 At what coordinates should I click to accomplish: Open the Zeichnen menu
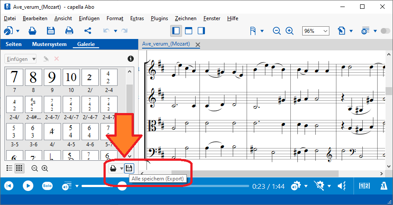pos(186,18)
